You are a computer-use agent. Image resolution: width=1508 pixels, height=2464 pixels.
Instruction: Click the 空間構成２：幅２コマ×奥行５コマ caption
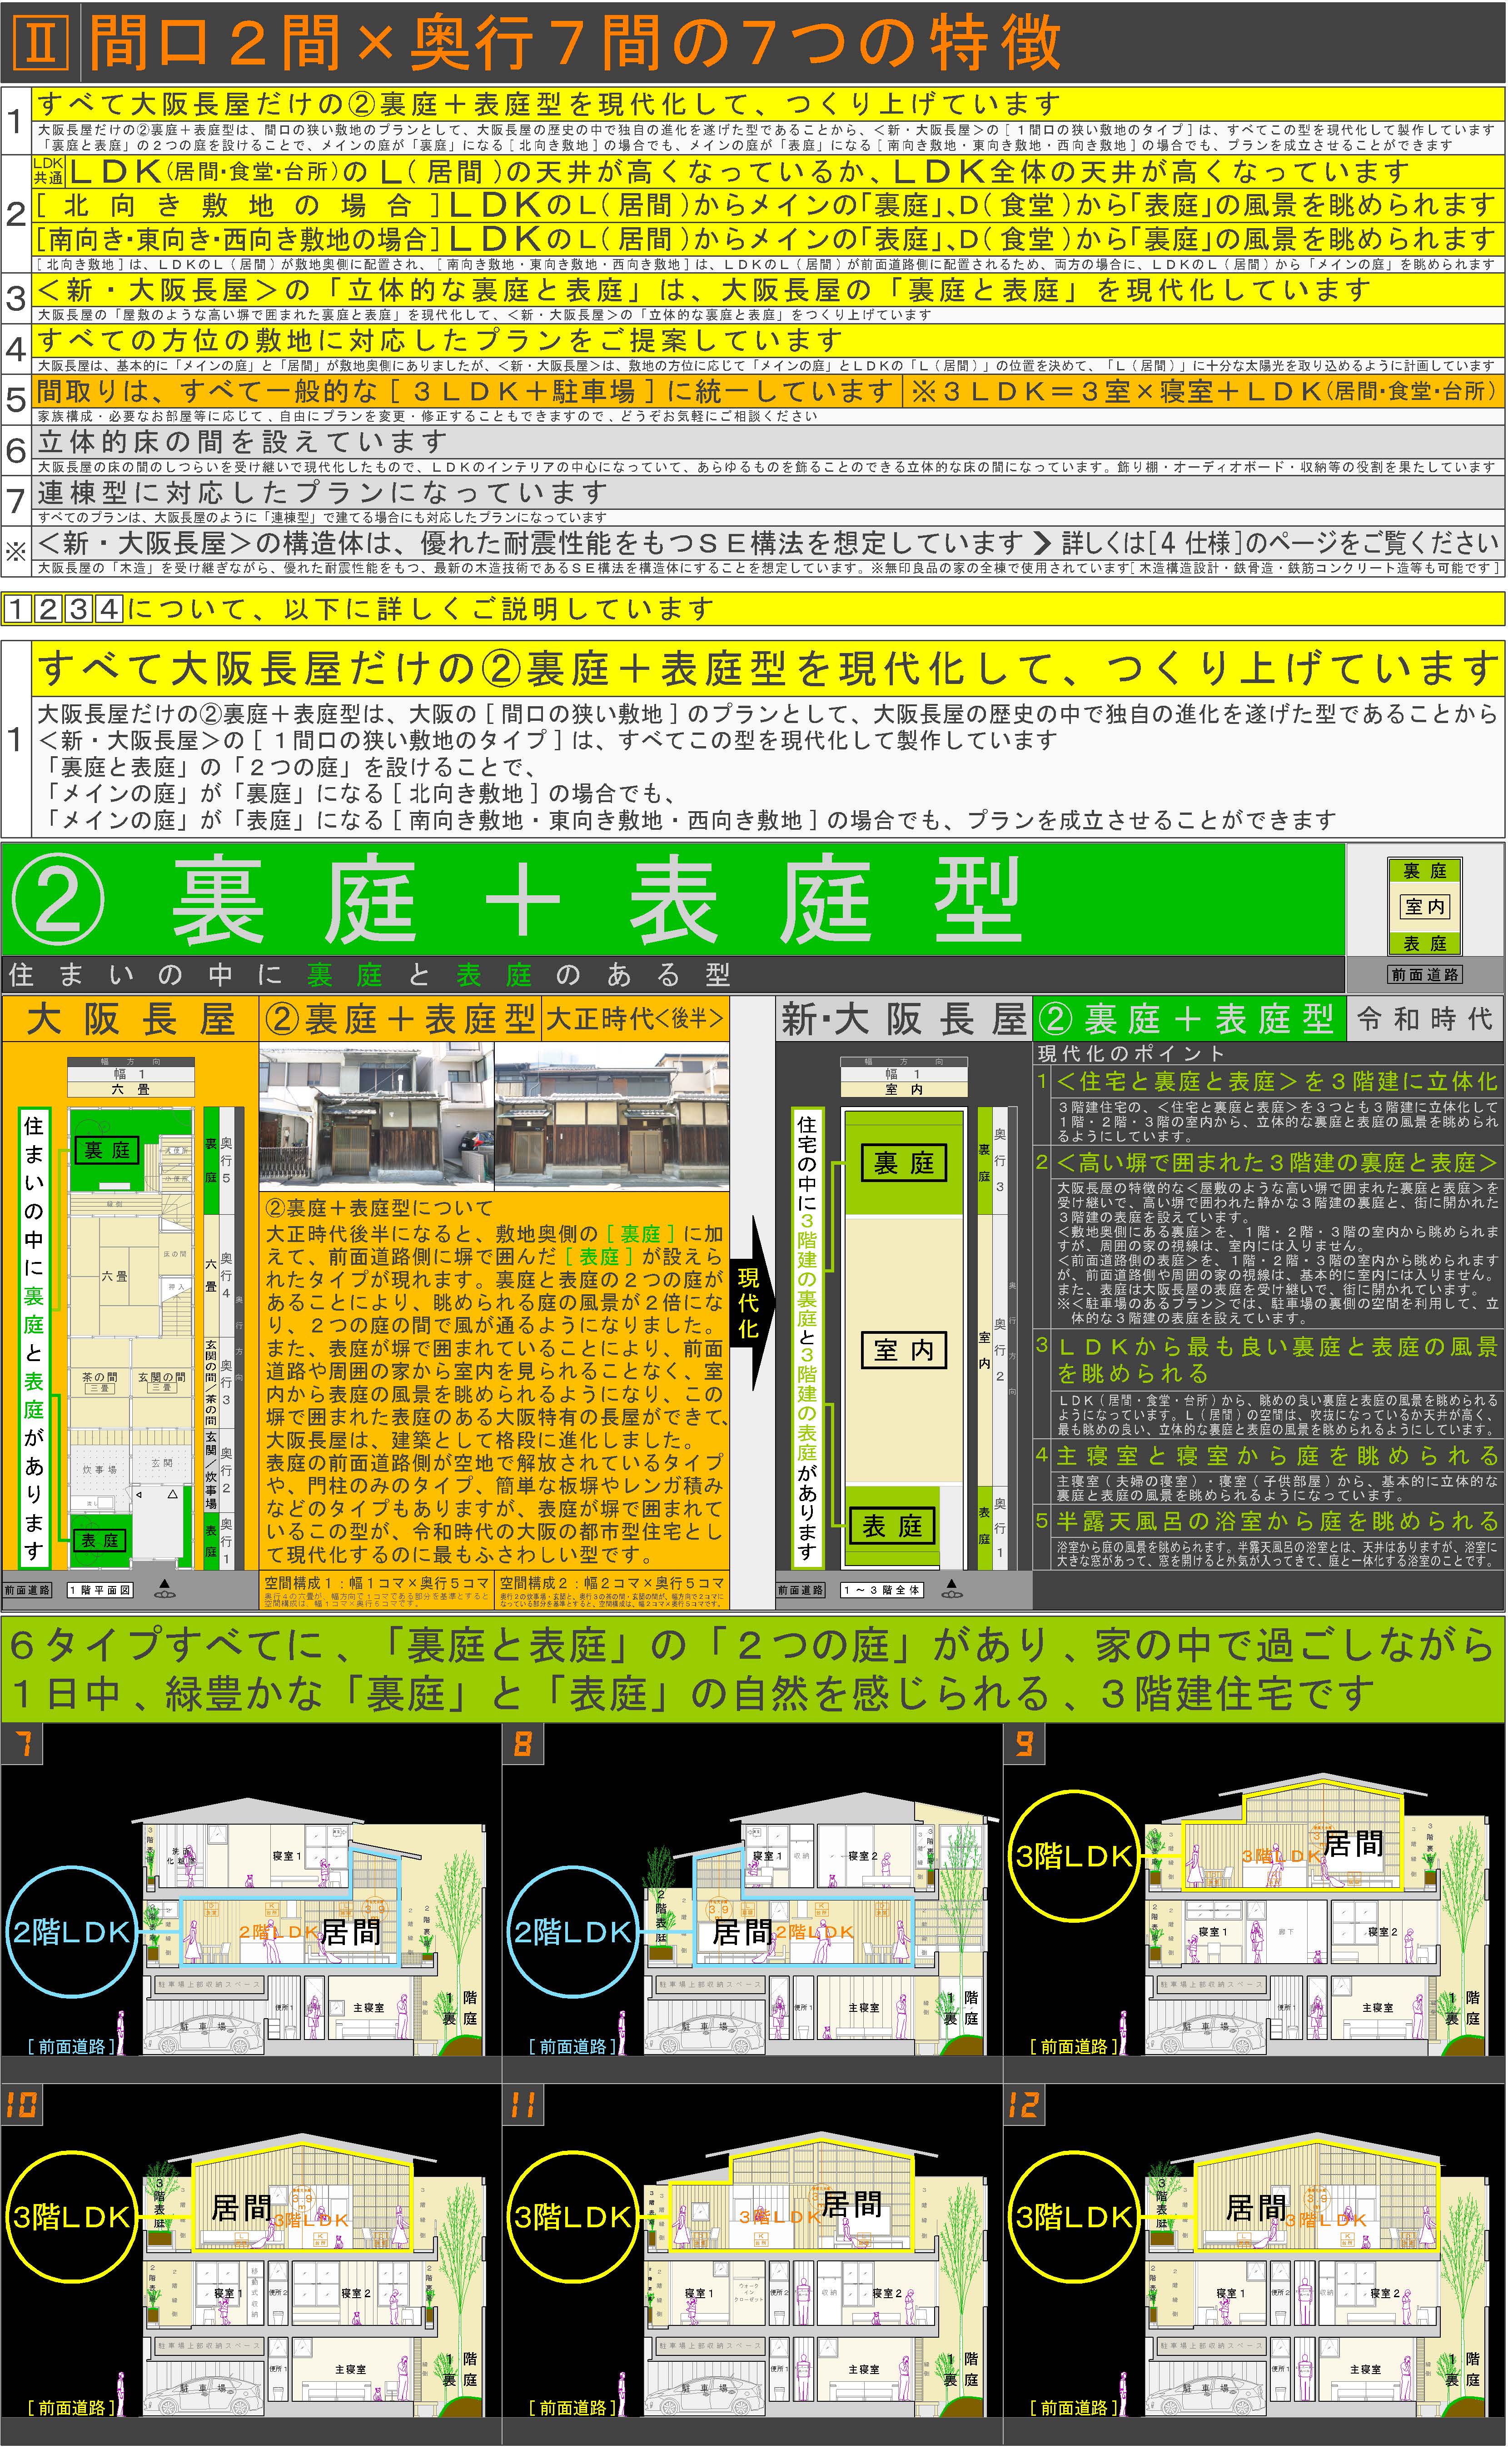tap(612, 1583)
